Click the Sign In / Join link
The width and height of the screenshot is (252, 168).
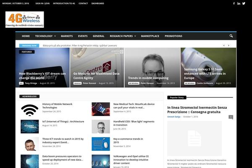pos(42,3)
